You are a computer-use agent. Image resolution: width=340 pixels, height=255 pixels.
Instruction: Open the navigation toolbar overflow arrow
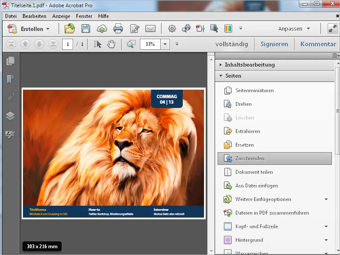177,44
